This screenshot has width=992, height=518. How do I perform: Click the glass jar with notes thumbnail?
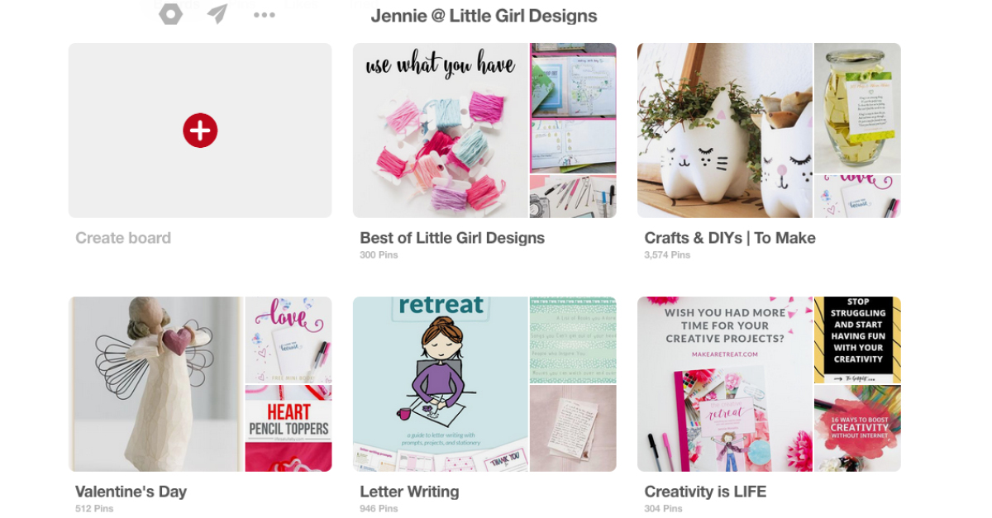(857, 107)
